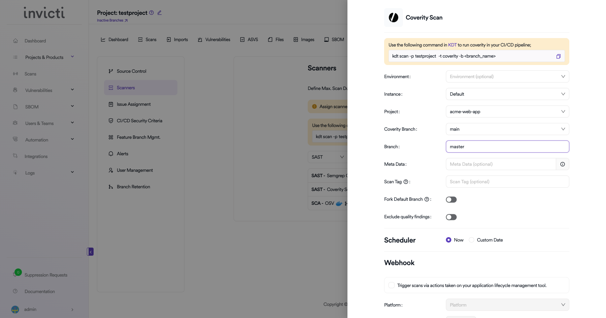Viewport: 606px width, 318px height.
Task: Select SCA - OSV scanner row
Action: pyautogui.click(x=328, y=203)
